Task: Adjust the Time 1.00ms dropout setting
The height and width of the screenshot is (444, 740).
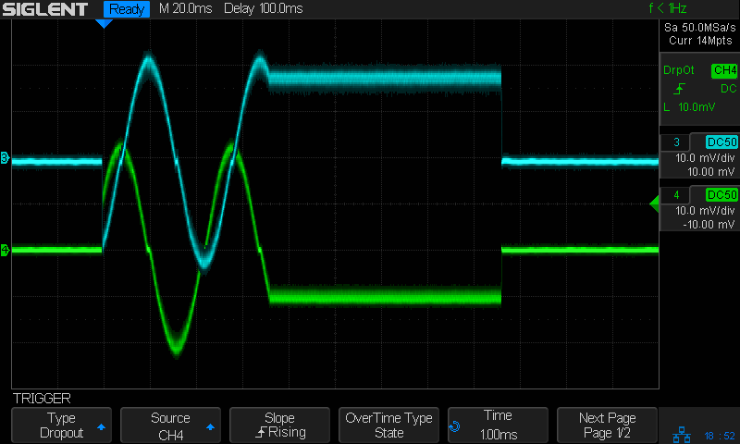Action: 498,425
